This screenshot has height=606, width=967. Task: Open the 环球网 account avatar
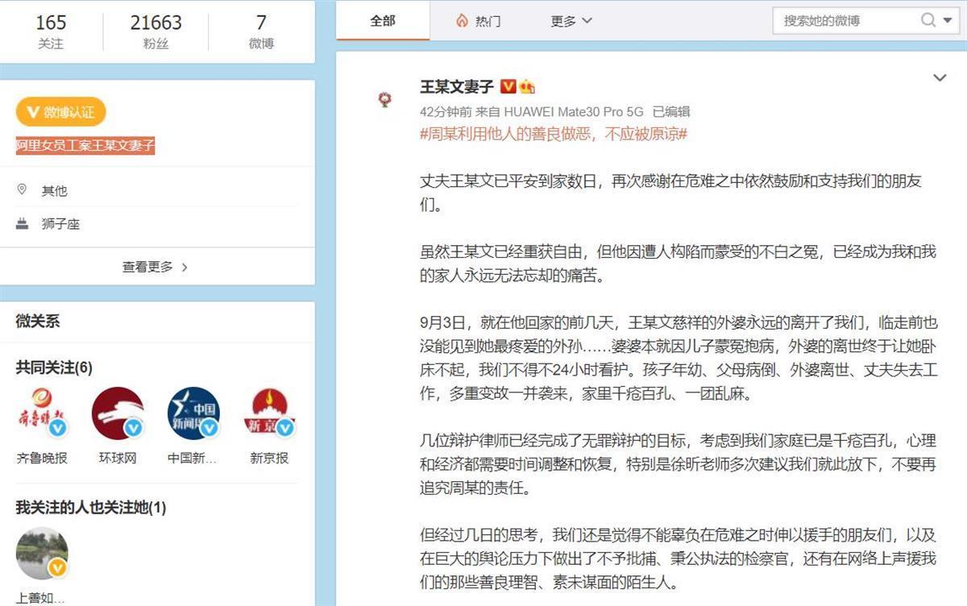tap(118, 413)
